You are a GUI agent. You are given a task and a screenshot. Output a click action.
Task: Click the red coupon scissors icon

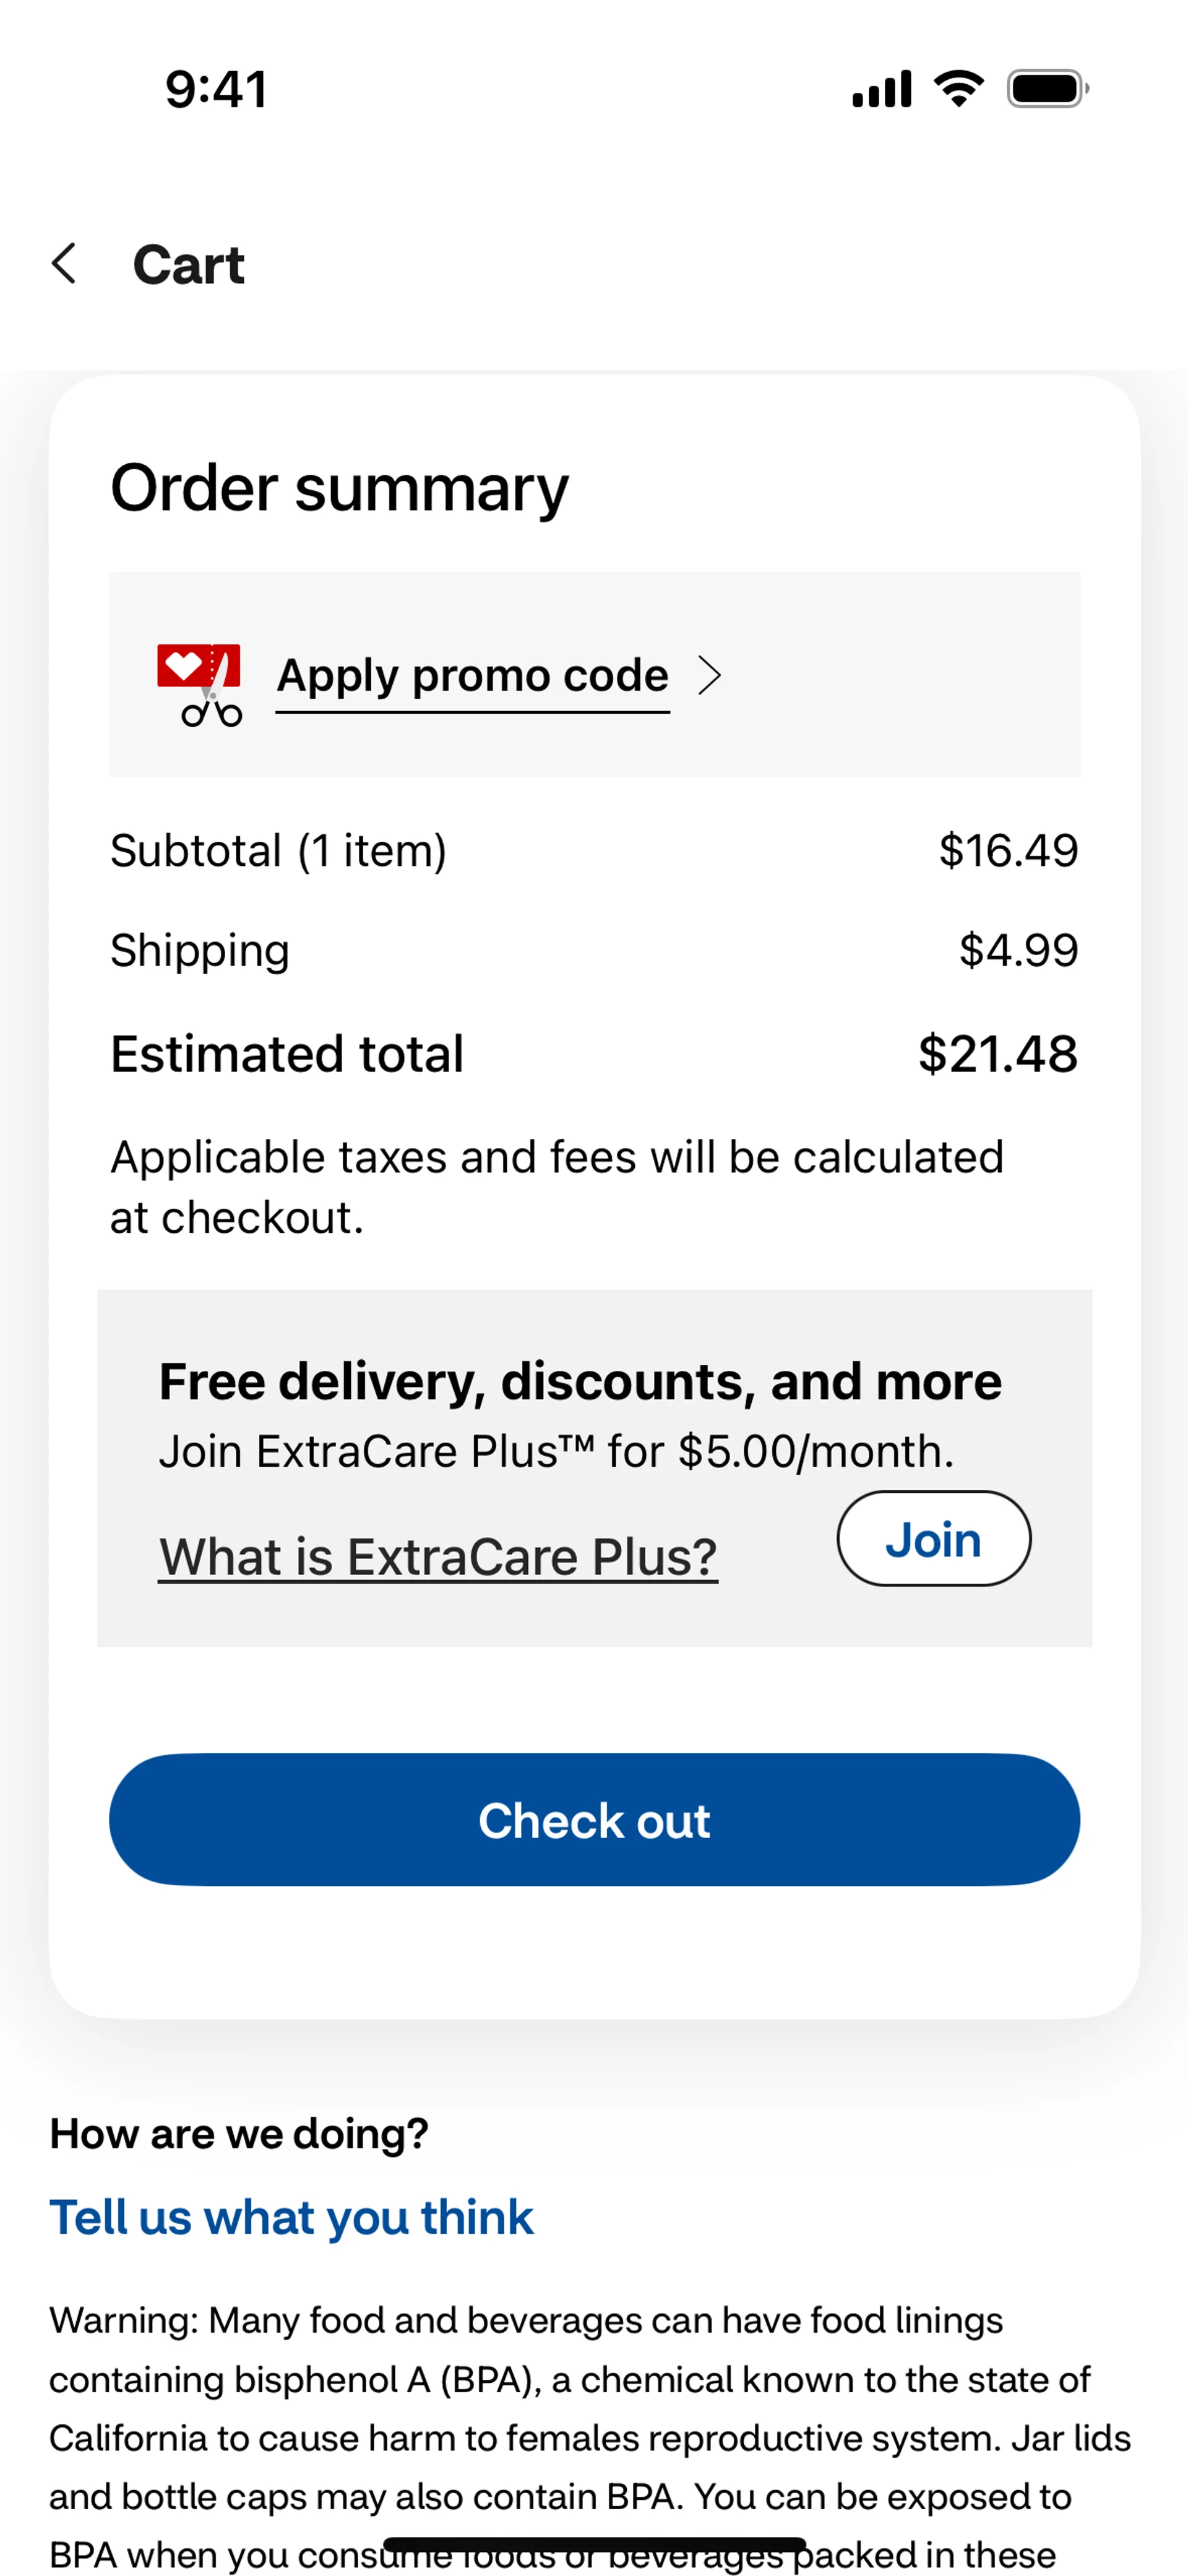199,683
